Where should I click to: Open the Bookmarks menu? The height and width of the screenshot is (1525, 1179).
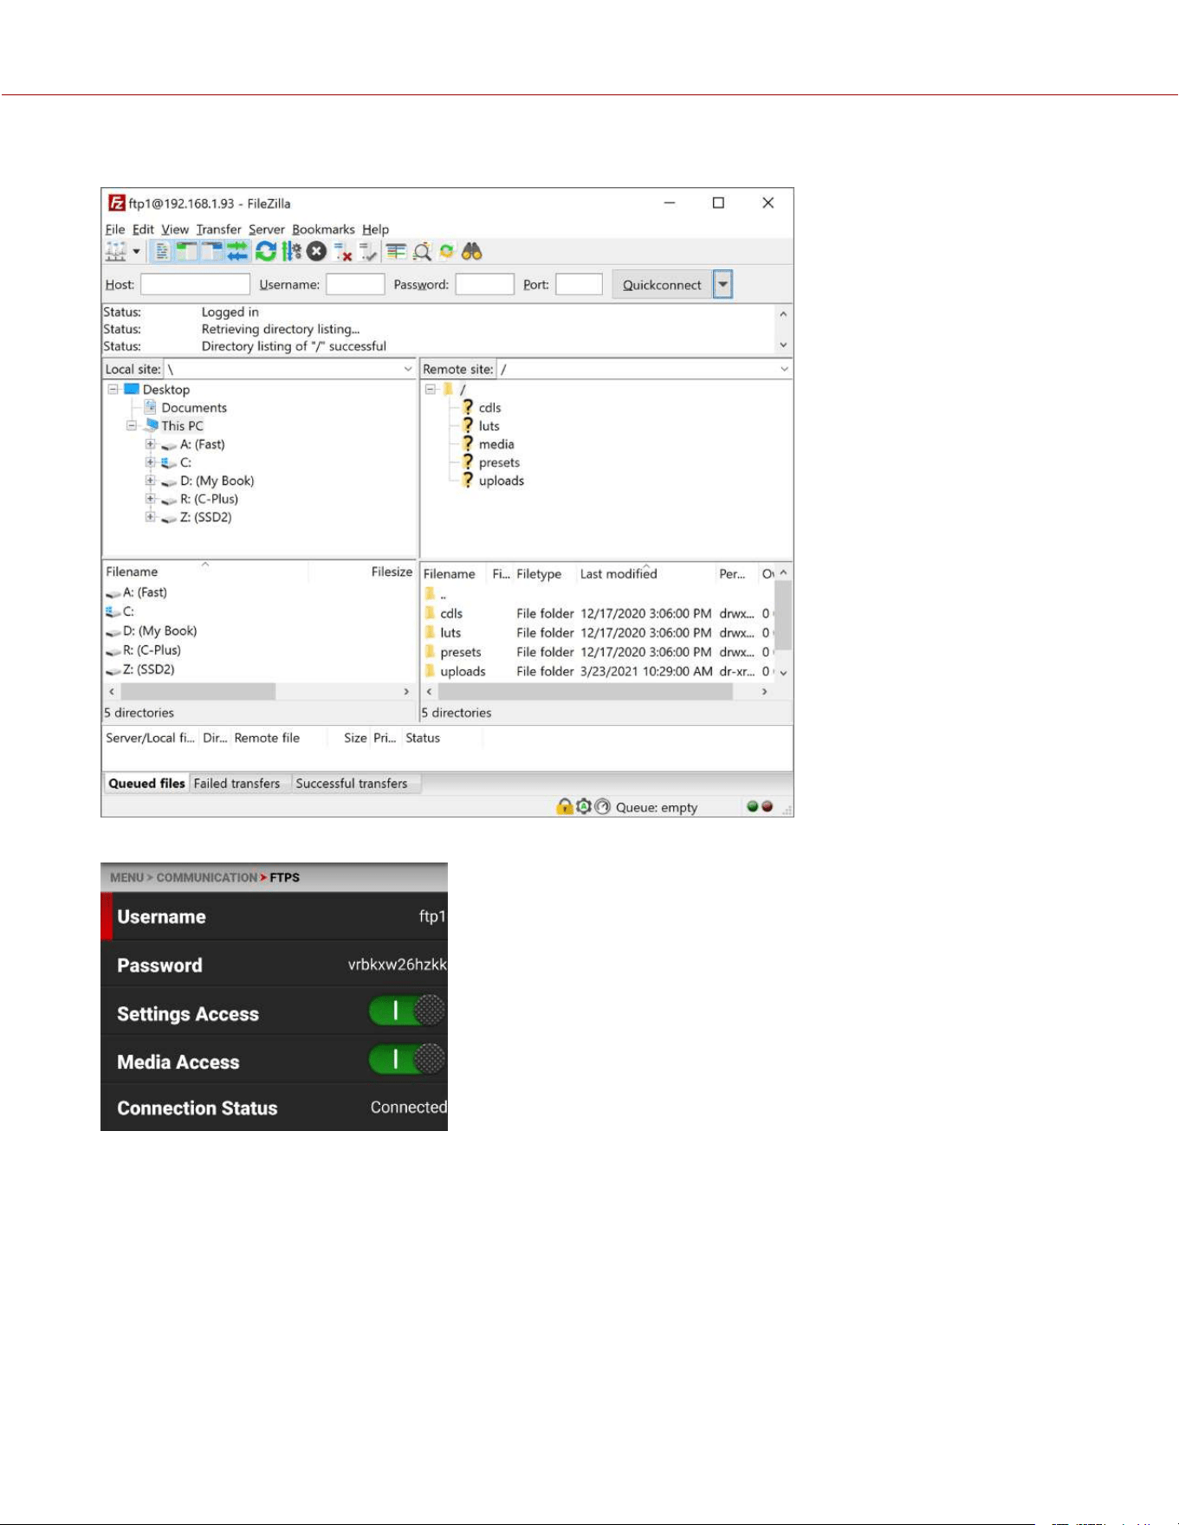[x=323, y=229]
